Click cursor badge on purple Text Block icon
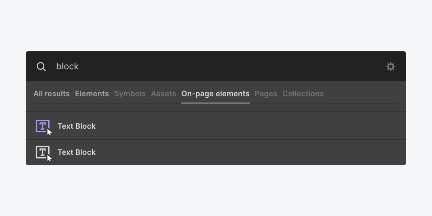 pos(49,132)
